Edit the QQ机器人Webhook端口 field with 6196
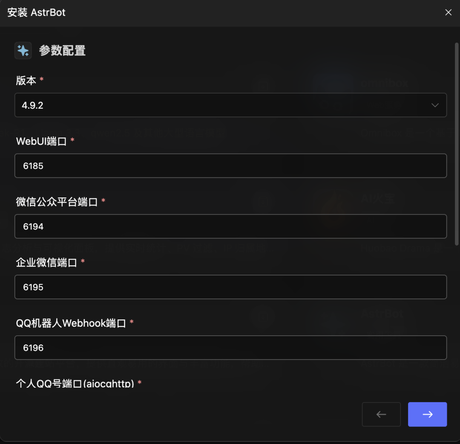This screenshot has height=444, width=460. (230, 348)
